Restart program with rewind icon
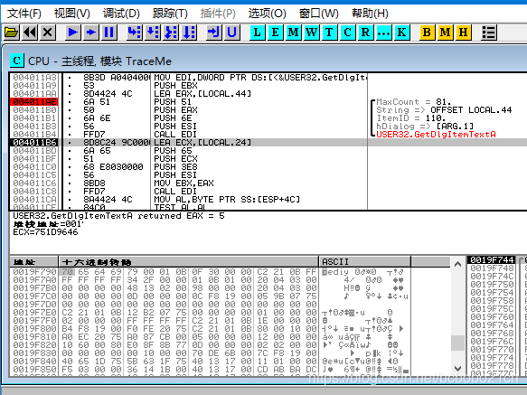Viewport: 527px width, 395px height. coord(30,33)
